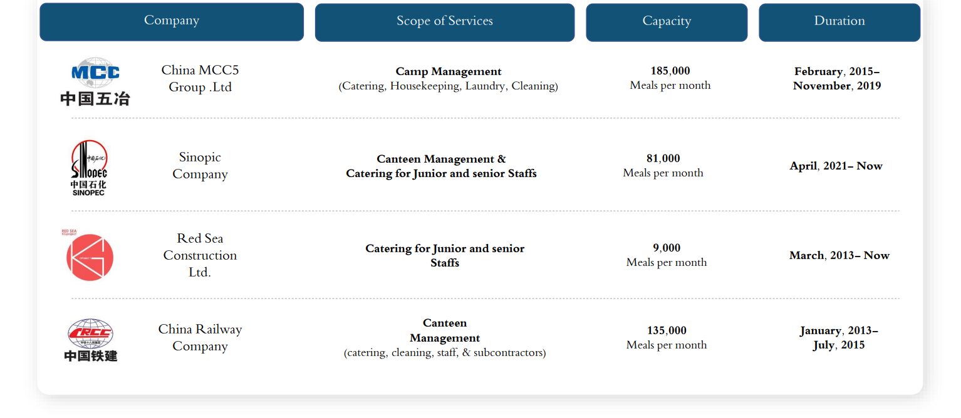Click the MCC China logo
This screenshot has height=418, width=961.
(x=95, y=81)
